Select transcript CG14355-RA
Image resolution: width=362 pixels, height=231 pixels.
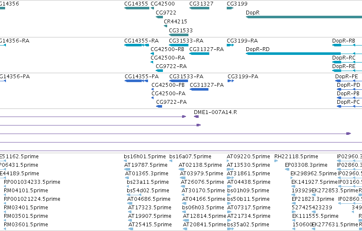pyautogui.click(x=137, y=45)
